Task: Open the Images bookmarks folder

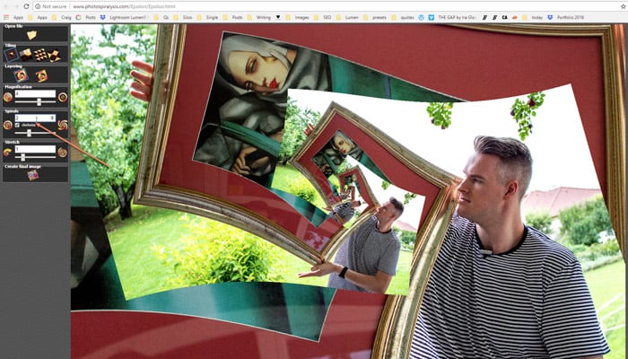Action: [297, 18]
